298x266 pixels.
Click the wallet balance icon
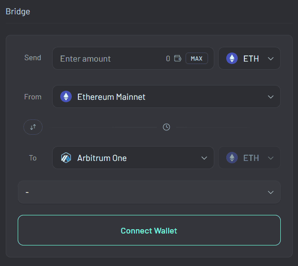pos(177,58)
